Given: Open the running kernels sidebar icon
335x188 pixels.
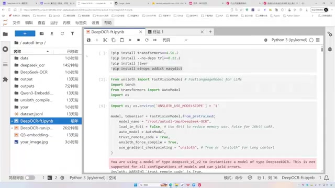Looking at the screenshot, I should tap(5, 49).
